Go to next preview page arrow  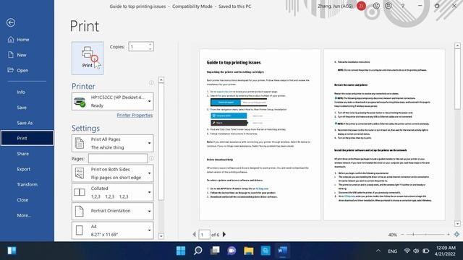(224, 234)
